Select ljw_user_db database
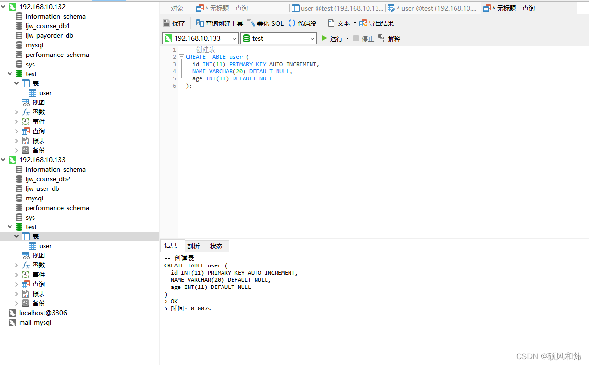Image resolution: width=589 pixels, height=365 pixels. (x=43, y=188)
